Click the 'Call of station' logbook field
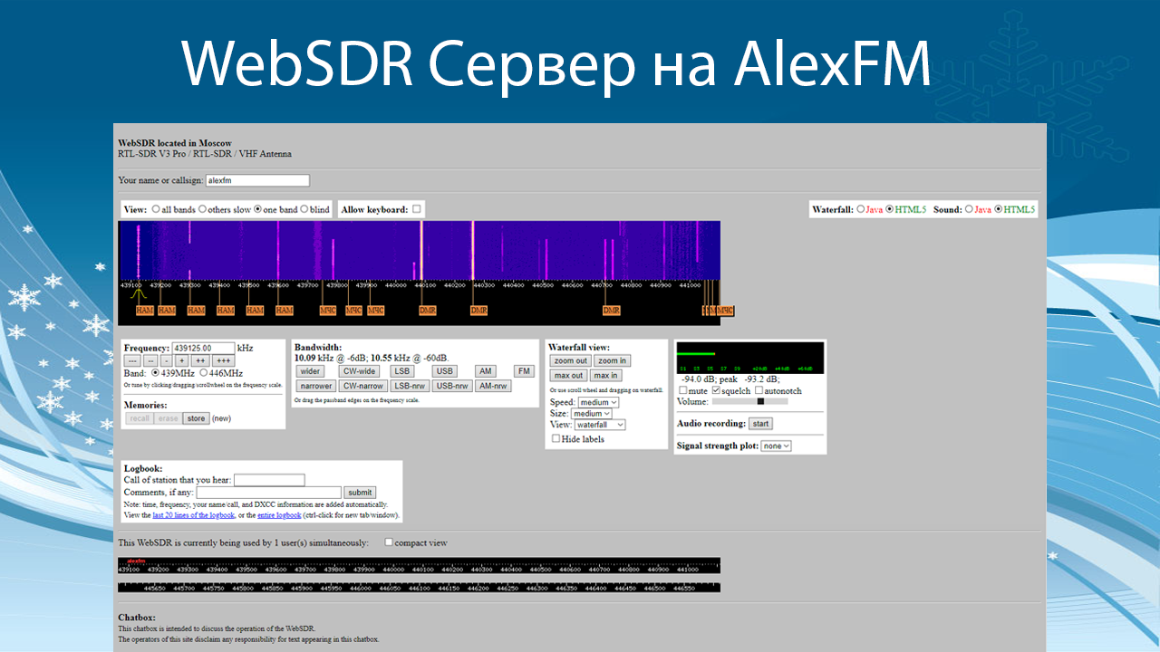The width and height of the screenshot is (1160, 652). click(x=269, y=480)
